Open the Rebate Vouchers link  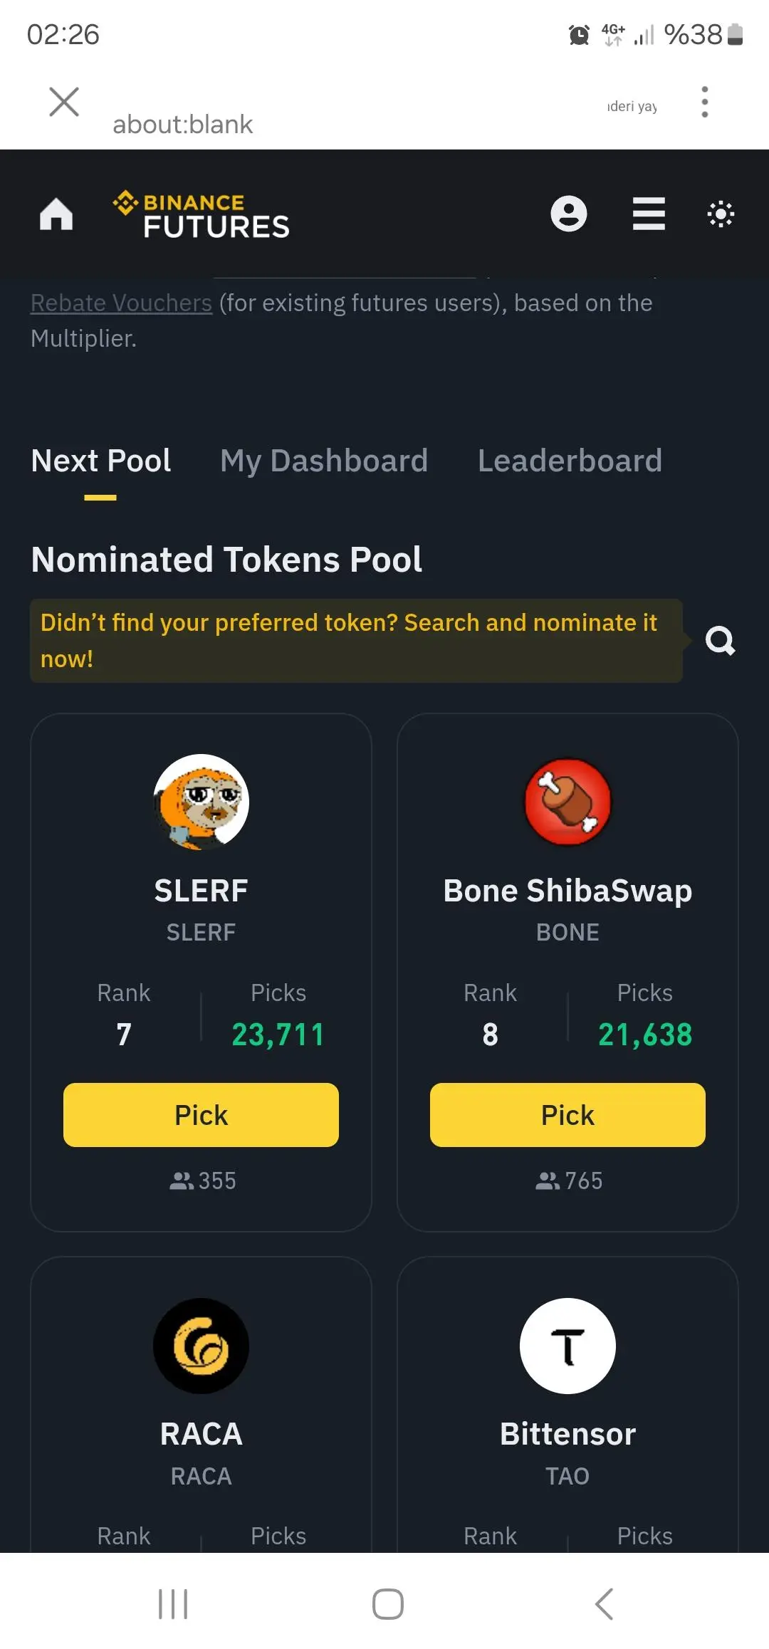click(121, 303)
